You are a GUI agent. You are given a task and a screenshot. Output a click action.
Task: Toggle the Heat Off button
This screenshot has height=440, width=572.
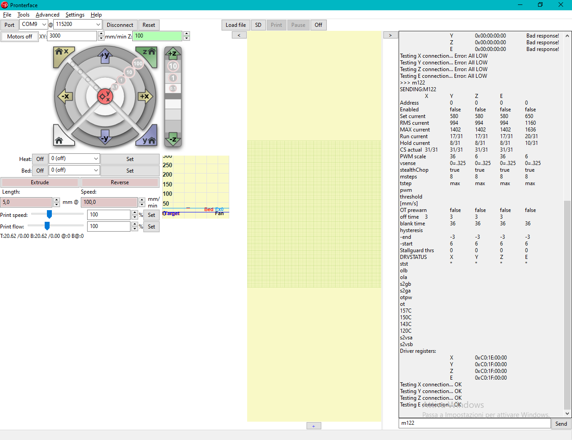tap(40, 159)
